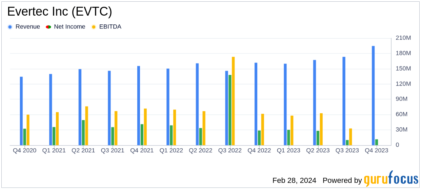Select the Q3 2022 blue revenue bar

click(226, 108)
